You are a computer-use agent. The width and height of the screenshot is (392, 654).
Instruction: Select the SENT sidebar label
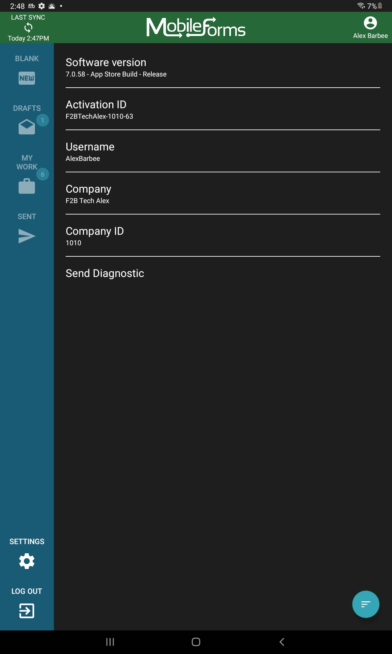27,216
